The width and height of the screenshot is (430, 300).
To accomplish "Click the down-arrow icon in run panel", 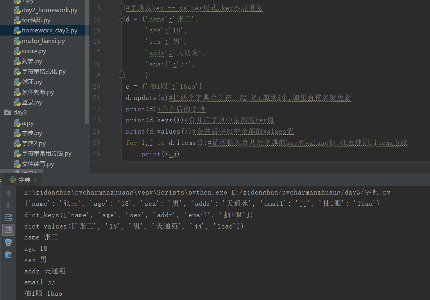I will pos(8,205).
